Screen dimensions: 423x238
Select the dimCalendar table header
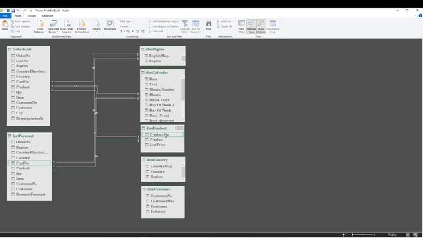[163, 73]
